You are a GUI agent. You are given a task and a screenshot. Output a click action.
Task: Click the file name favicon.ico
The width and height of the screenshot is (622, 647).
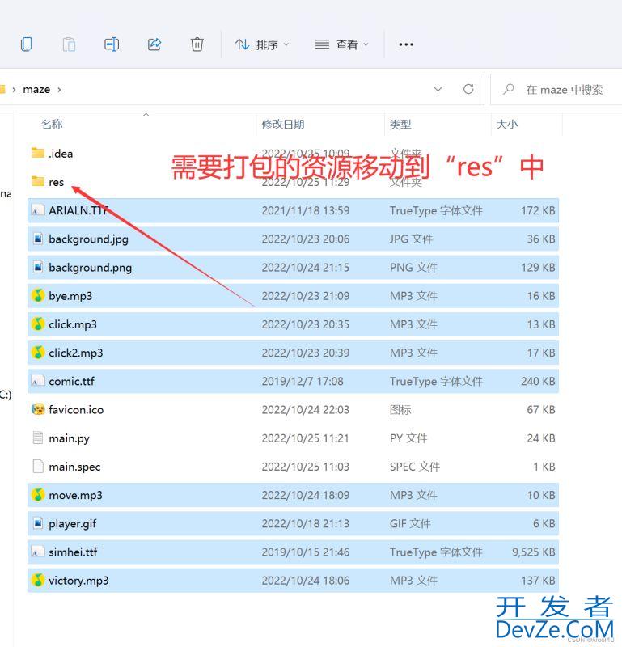(76, 410)
